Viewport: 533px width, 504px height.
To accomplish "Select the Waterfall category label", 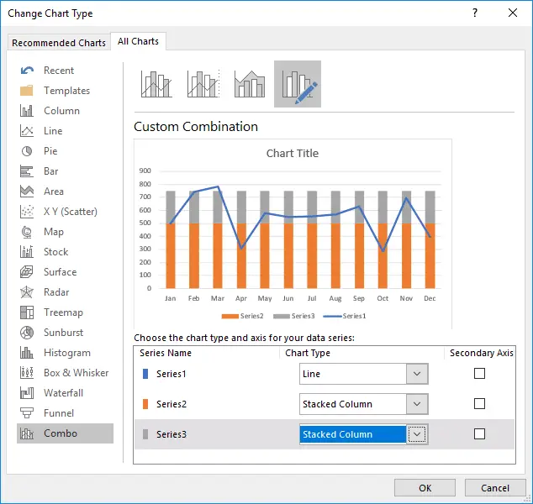I will 63,393.
